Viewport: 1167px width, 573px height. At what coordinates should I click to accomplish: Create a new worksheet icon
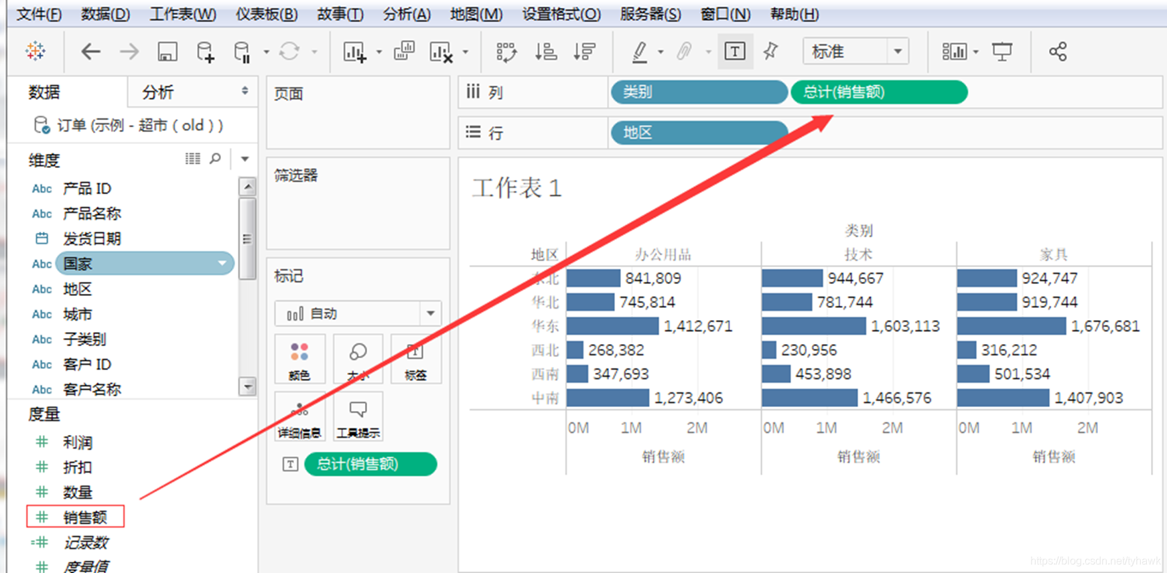[x=354, y=52]
